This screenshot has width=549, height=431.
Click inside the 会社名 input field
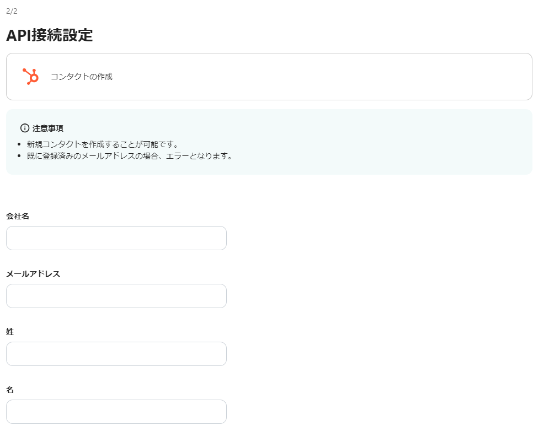coord(116,238)
